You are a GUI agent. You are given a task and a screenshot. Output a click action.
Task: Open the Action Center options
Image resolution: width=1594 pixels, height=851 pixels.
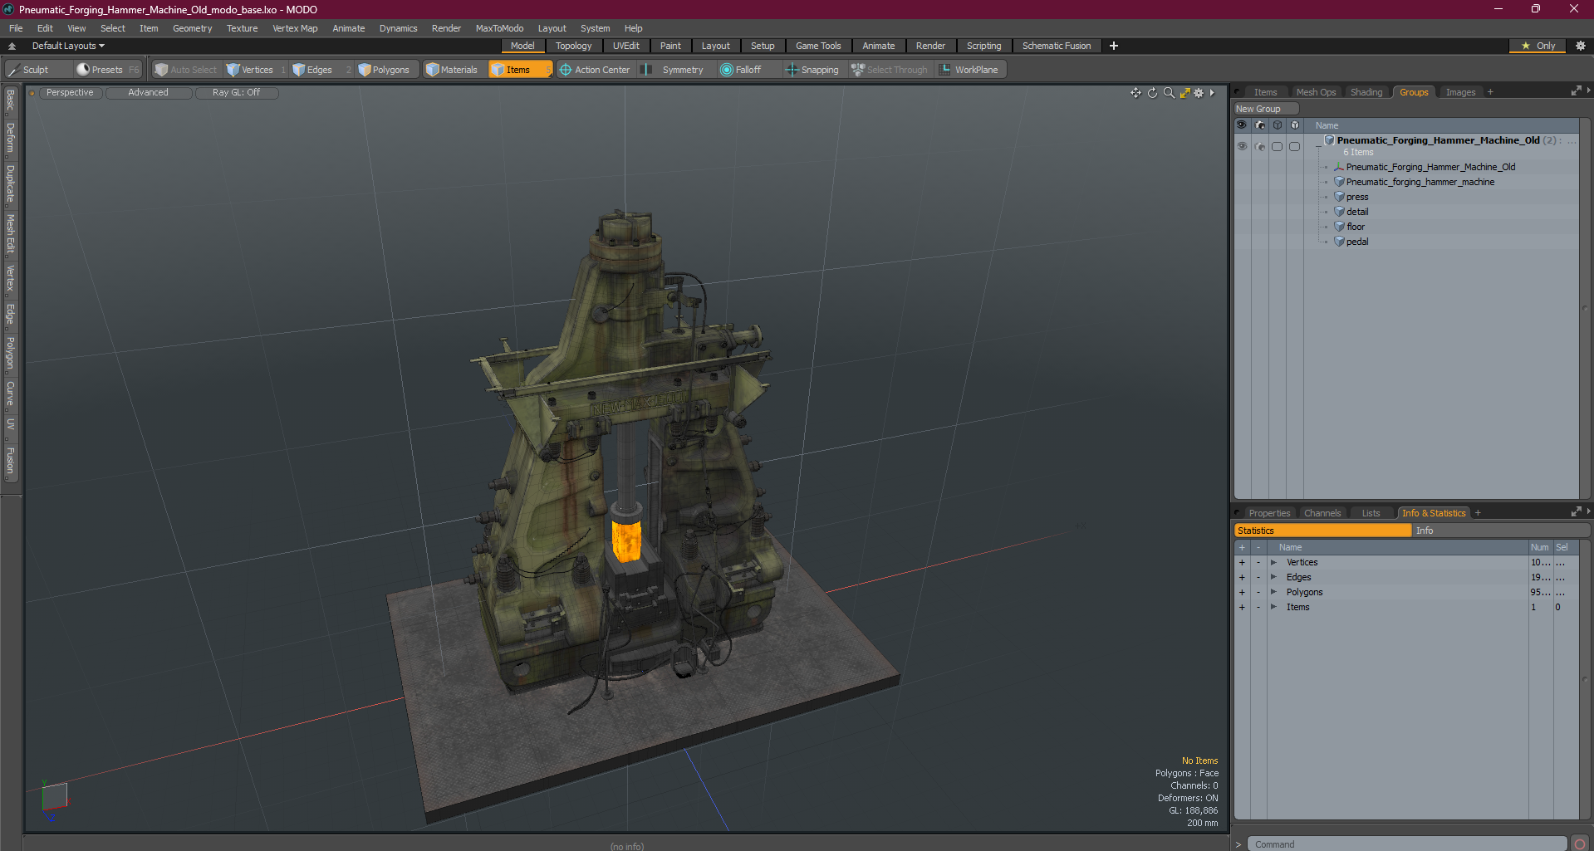point(596,70)
